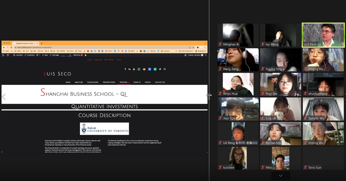The height and width of the screenshot is (181, 346).
Task: Expand hidden bookmarks overflow chevron
Action: click(x=176, y=51)
